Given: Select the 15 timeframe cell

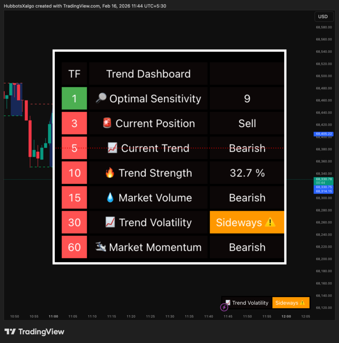Looking at the screenshot, I should click(x=74, y=198).
